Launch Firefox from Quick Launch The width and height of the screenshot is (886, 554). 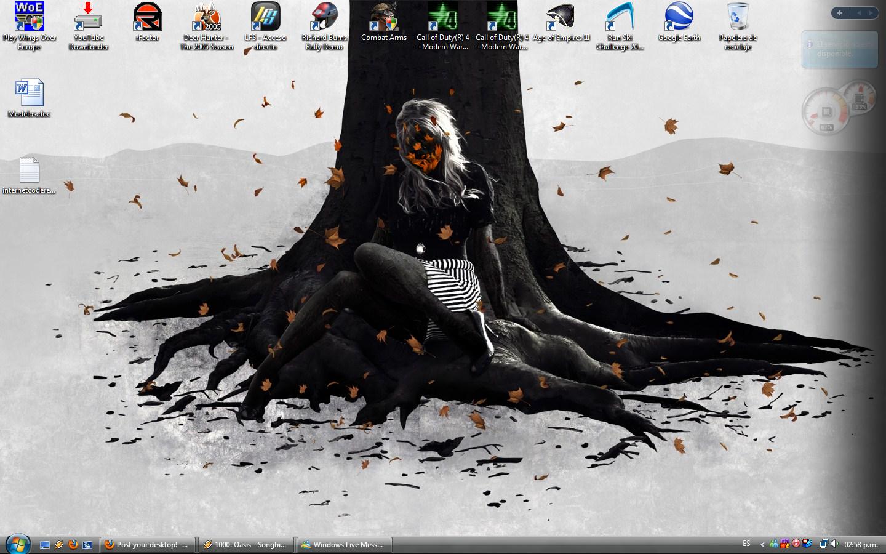pyautogui.click(x=73, y=545)
